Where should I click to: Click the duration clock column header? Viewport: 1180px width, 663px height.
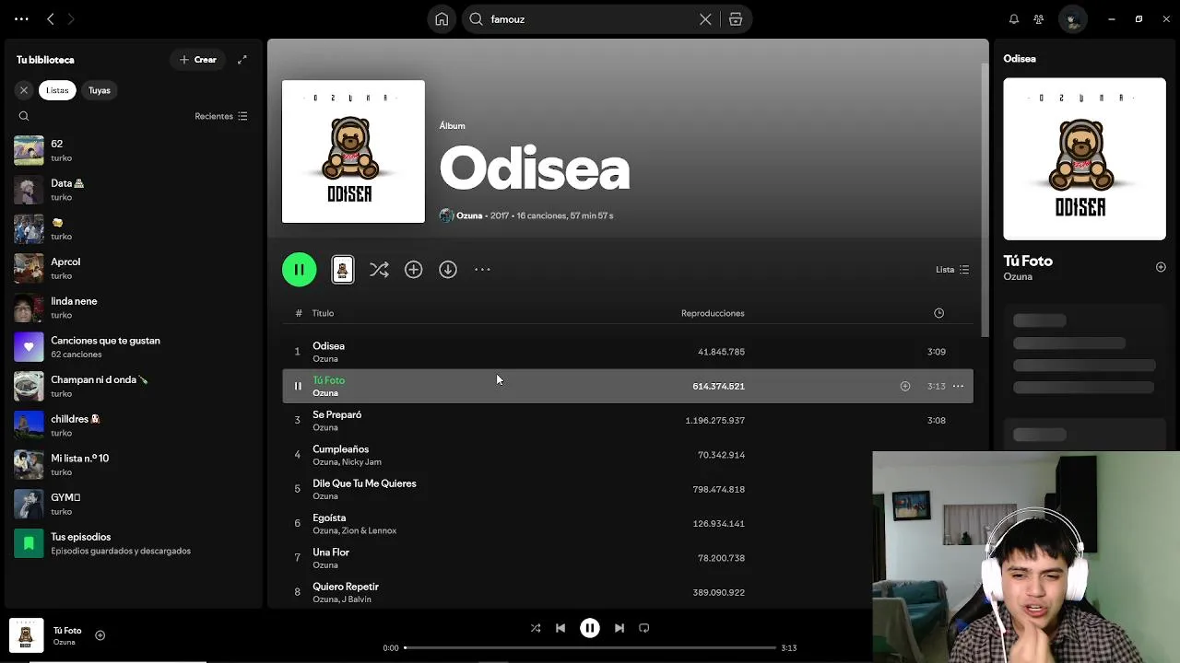click(938, 313)
